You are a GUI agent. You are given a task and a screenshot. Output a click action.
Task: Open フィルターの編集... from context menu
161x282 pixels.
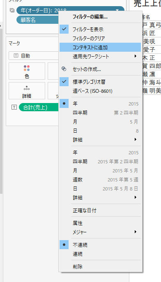pos(100,17)
